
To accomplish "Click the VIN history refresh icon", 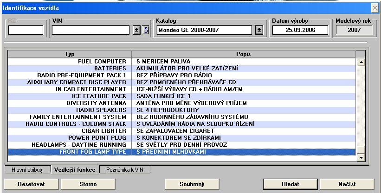I will click(x=145, y=30).
